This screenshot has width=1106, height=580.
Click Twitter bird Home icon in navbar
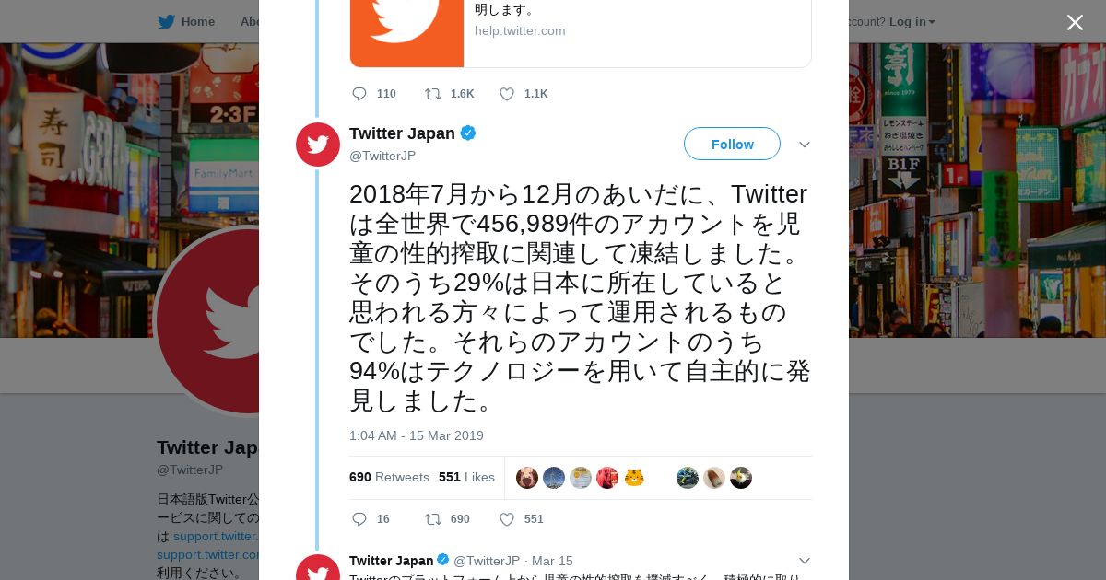click(x=166, y=22)
